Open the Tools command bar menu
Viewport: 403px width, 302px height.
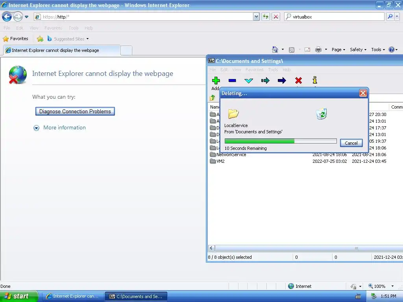tap(378, 50)
